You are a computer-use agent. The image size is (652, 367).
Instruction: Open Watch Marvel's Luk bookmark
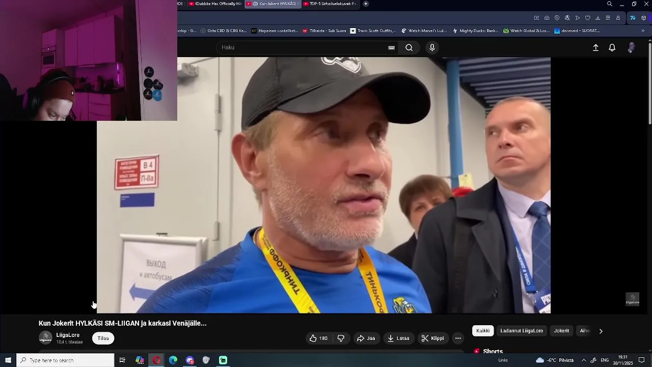point(424,31)
